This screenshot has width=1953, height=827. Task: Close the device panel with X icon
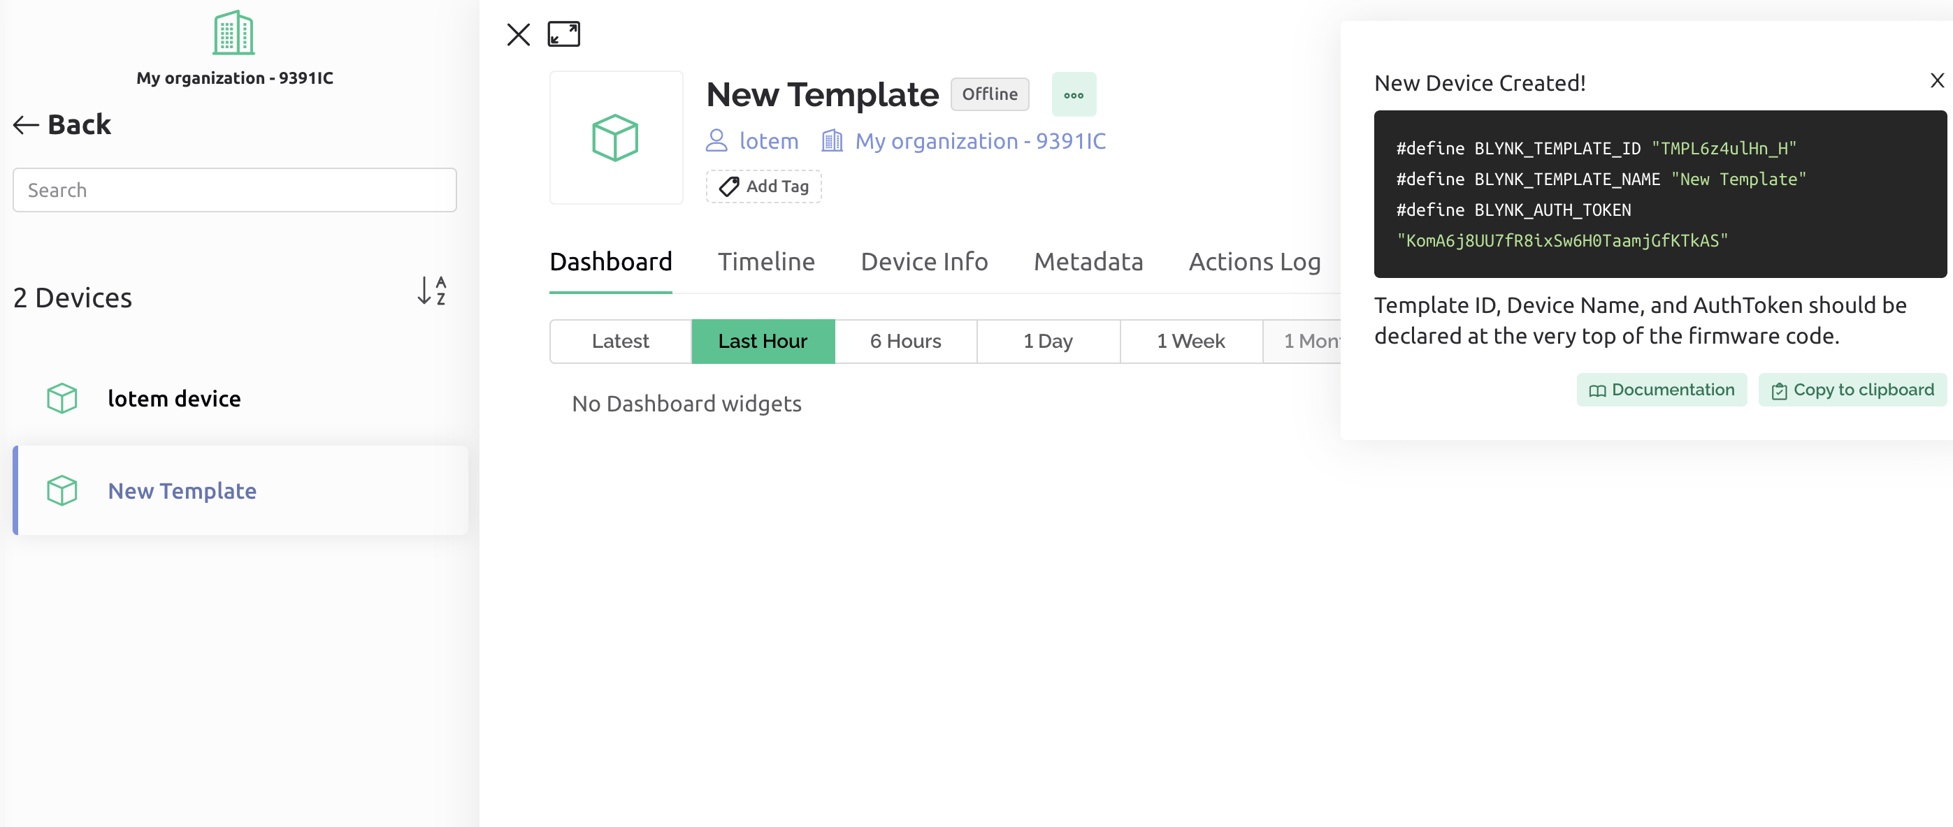519,34
